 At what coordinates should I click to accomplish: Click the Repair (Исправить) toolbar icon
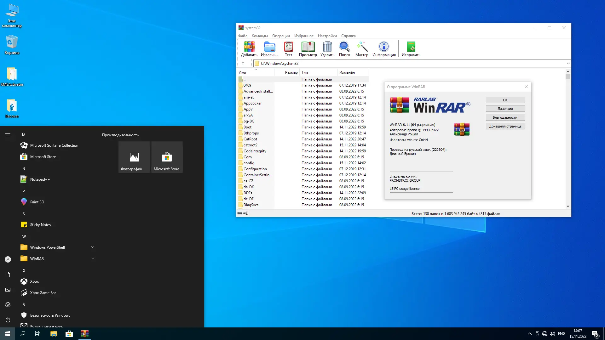[x=411, y=47]
